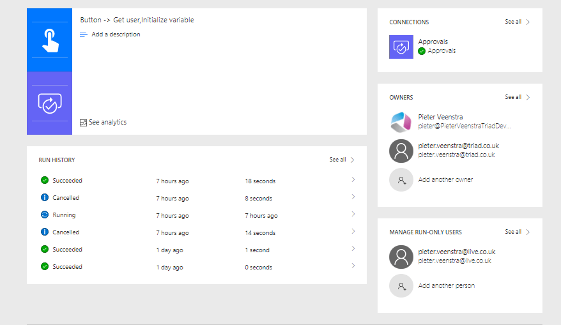
Task: Click the 18 seconds duration value
Action: 260,181
